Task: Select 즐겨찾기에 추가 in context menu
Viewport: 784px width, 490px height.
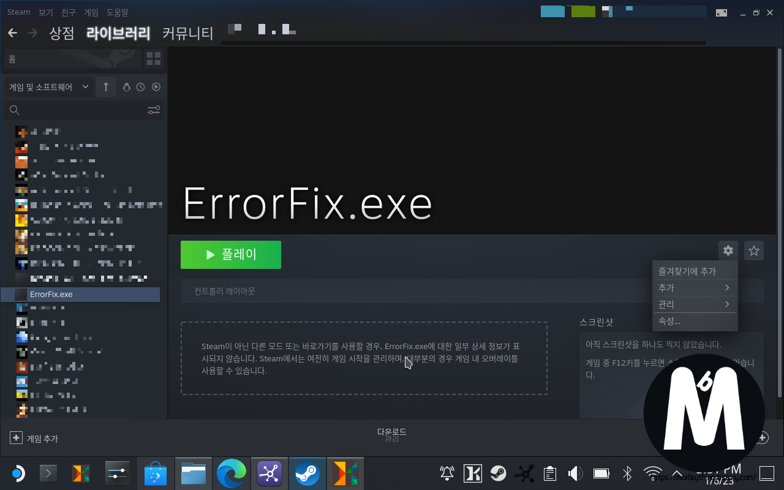Action: pos(695,271)
